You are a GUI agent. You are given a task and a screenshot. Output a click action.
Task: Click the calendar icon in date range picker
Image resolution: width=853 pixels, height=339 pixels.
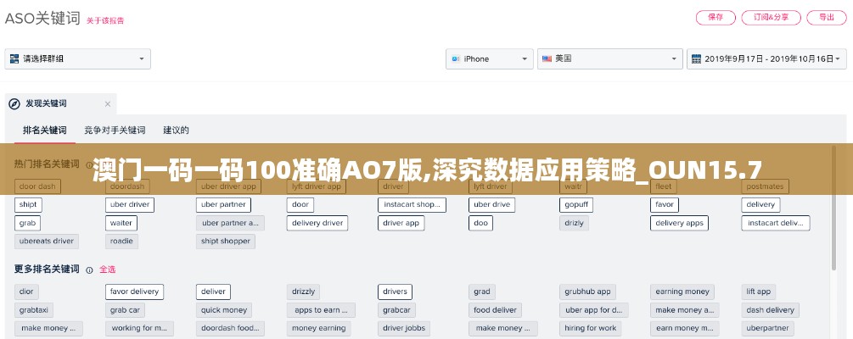coord(696,59)
